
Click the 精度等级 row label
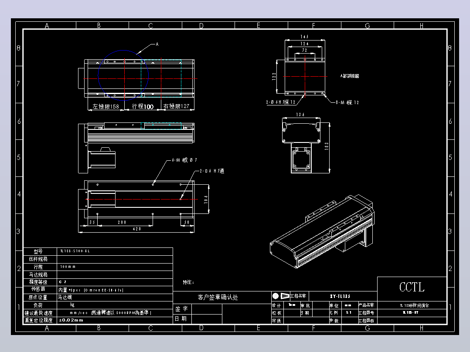coord(38,282)
